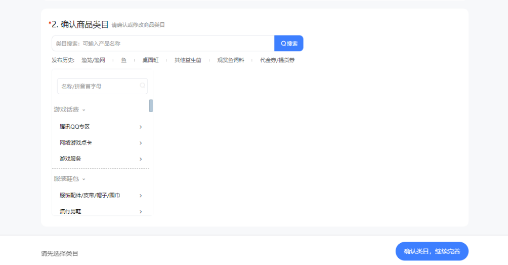Collapse the 服装鞋包 category group

point(84,179)
